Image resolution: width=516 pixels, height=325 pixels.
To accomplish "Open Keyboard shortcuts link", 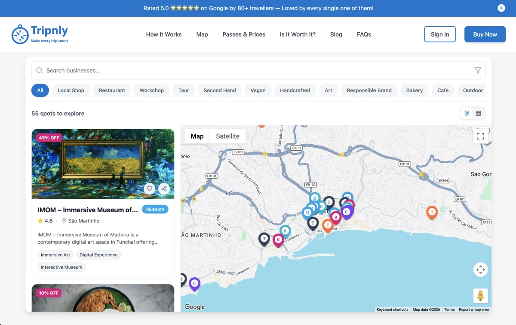I will pos(393,310).
